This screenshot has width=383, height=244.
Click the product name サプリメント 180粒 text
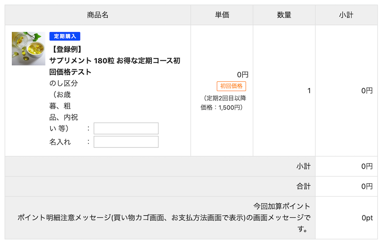coord(115,61)
